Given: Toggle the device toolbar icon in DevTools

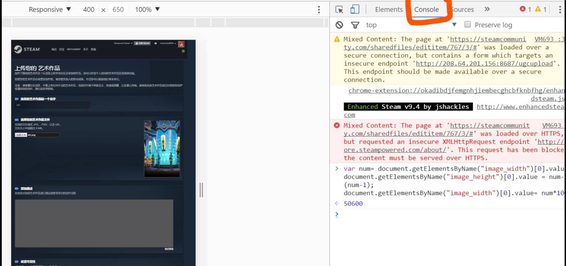Looking at the screenshot, I should 355,9.
